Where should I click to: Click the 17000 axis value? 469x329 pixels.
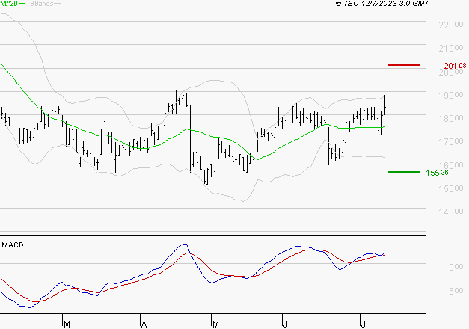(451, 142)
